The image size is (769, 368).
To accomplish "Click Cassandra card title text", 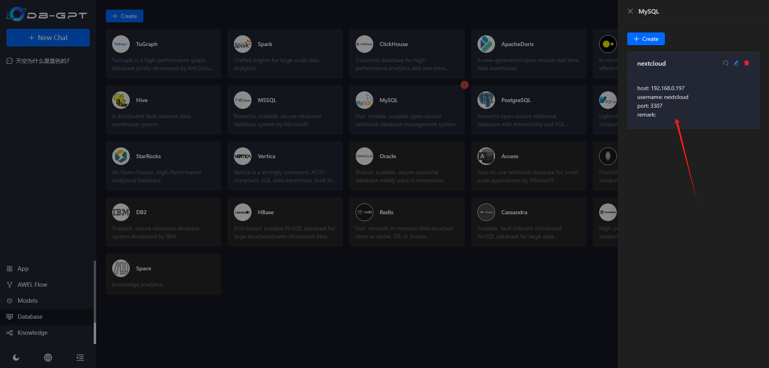I will 514,212.
